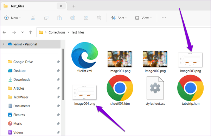Screen dimensions: 211x136
Task: Close the Test_files tab
Action: 61,6
